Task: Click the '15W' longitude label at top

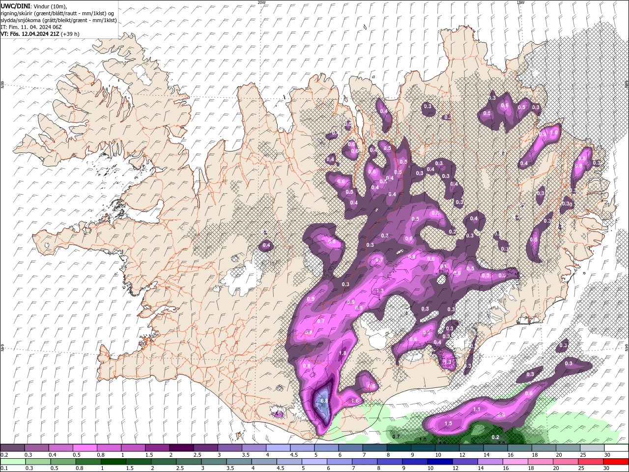Action: click(520, 2)
